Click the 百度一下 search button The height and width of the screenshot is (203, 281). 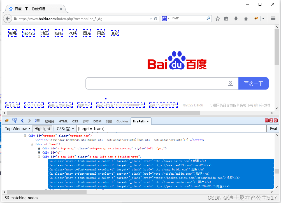click(x=253, y=83)
